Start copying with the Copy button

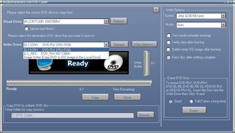95,97
